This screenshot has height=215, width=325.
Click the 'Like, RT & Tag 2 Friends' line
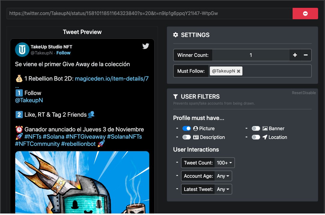(x=56, y=115)
